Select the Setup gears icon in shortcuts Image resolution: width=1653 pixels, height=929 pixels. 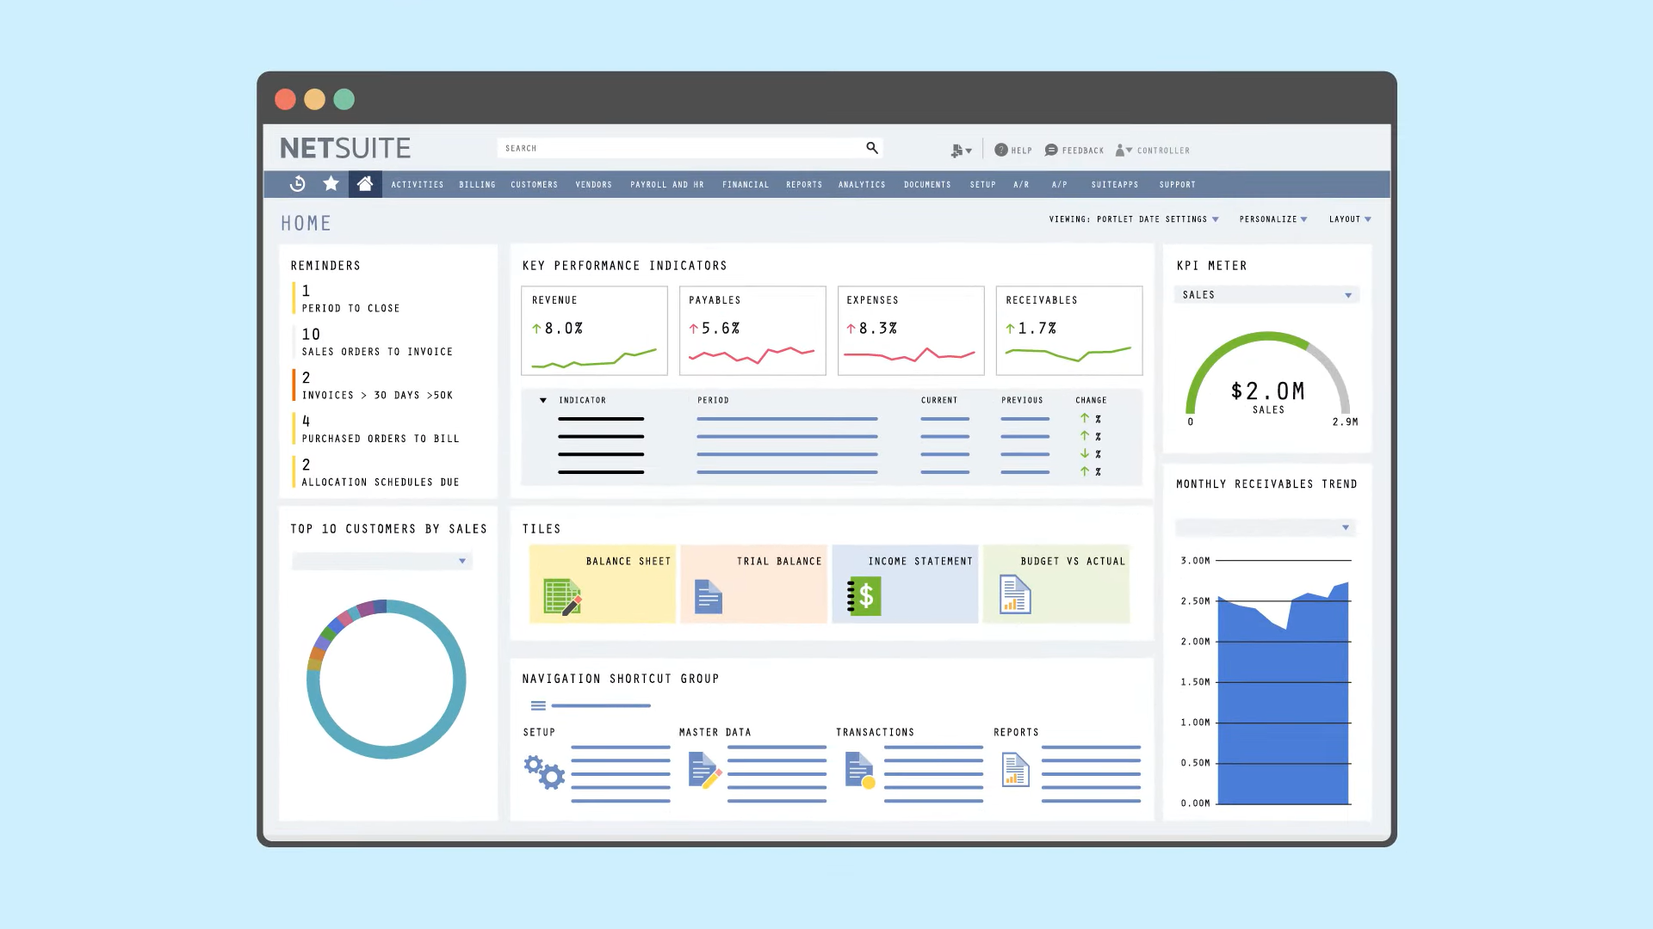coord(544,772)
